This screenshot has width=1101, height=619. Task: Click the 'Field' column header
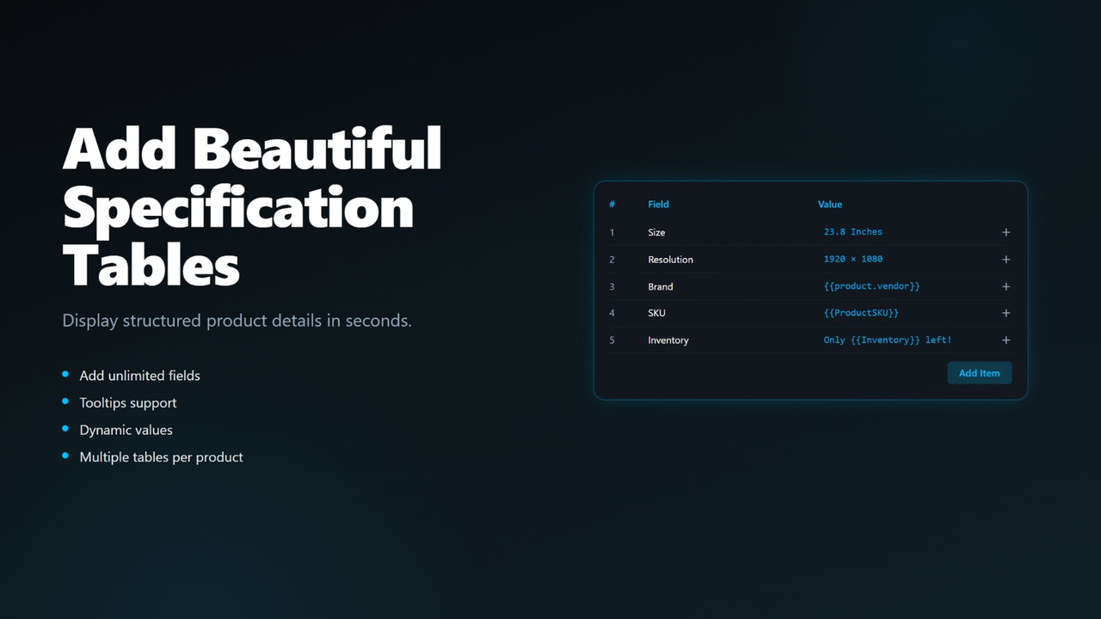pyautogui.click(x=658, y=205)
